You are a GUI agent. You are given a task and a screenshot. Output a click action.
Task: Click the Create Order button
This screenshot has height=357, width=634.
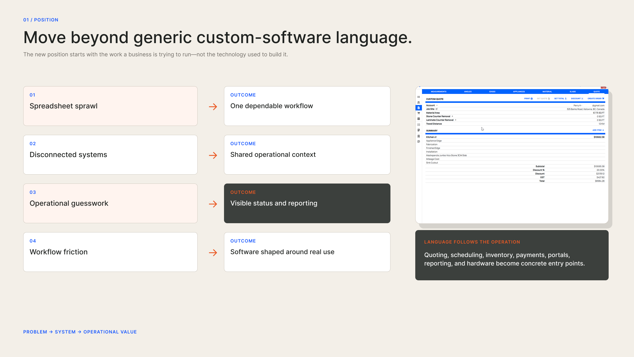596,99
